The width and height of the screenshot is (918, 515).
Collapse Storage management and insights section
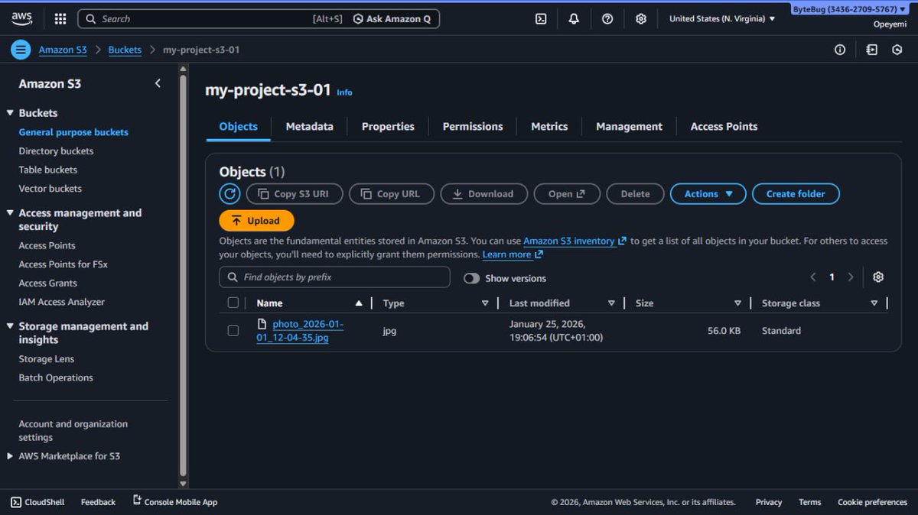(10, 326)
